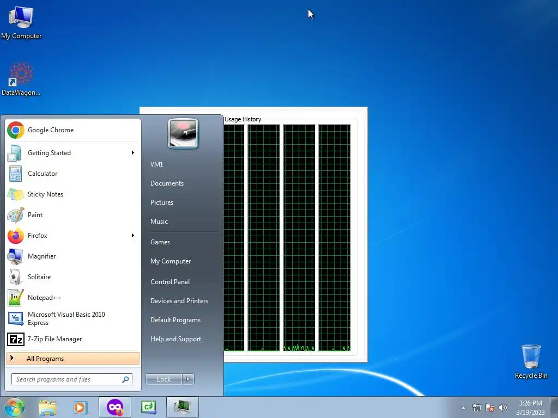Launch Calculator from Start menu
The image size is (558, 418).
point(73,174)
